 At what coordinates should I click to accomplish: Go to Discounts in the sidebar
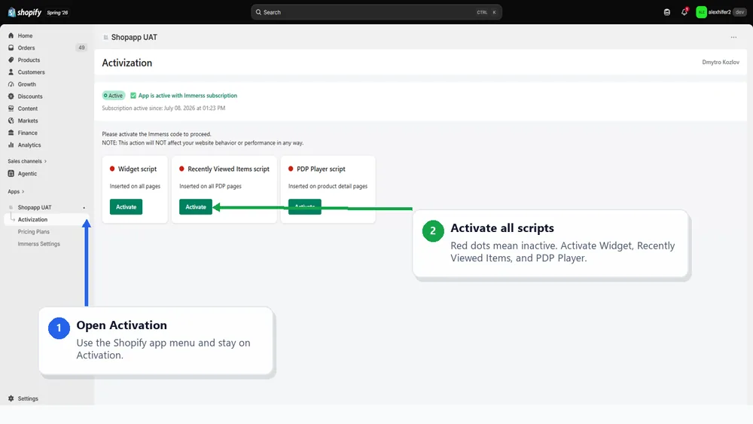click(30, 96)
